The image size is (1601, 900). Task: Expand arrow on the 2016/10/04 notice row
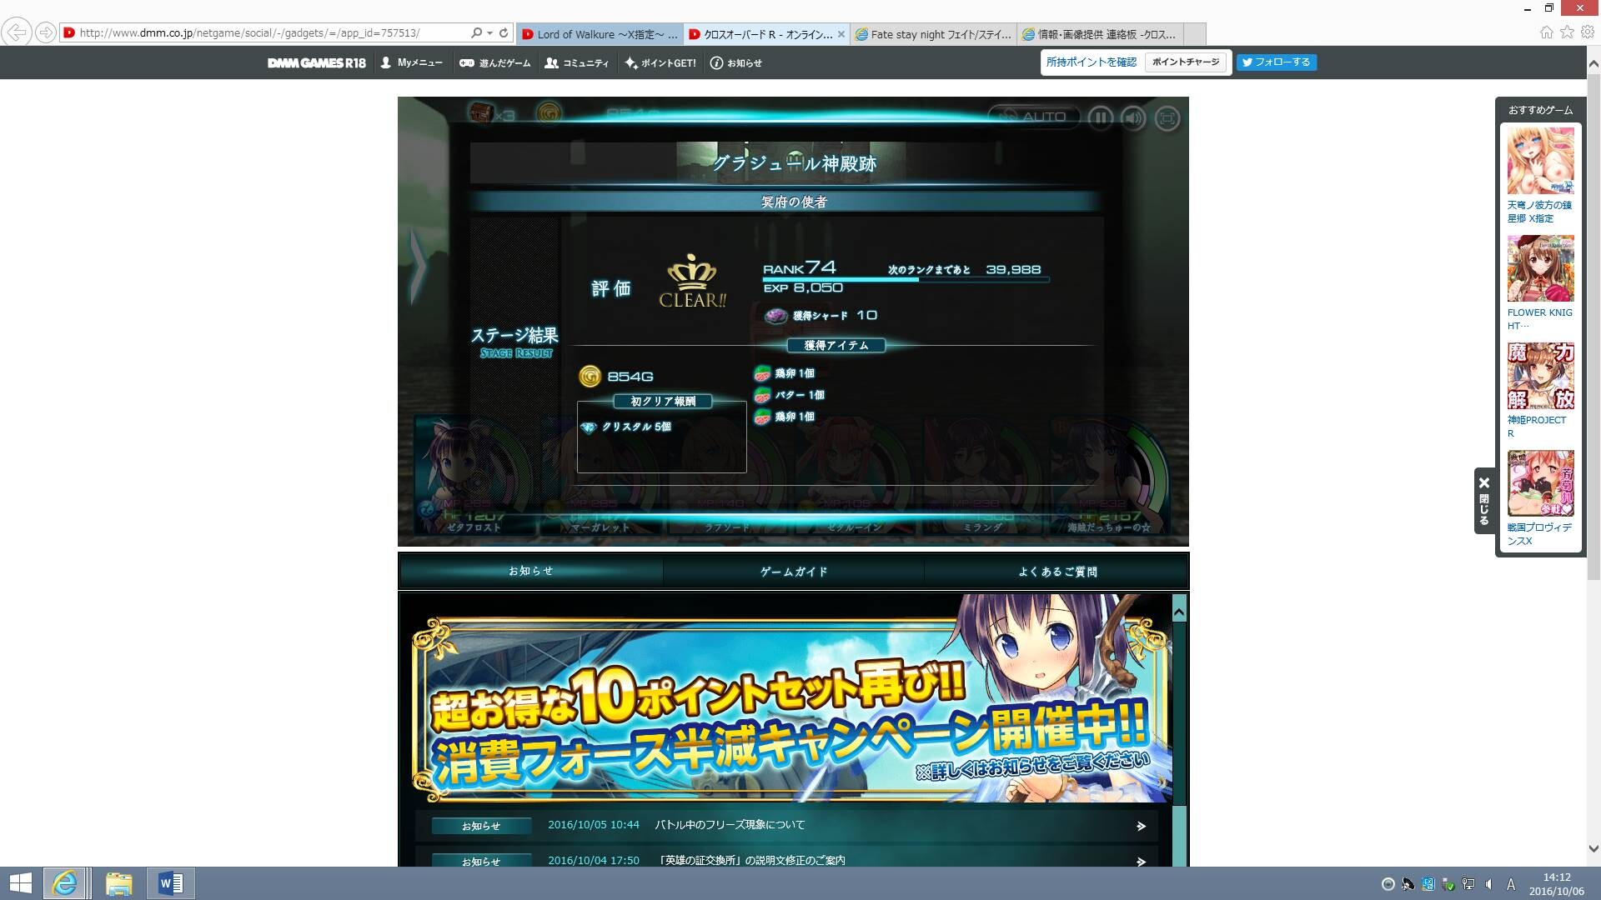coord(1141,861)
